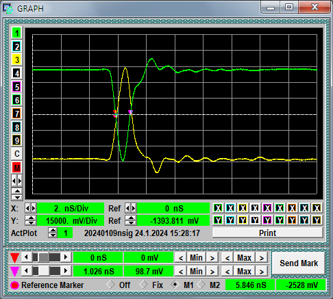333x299 pixels.
Task: Click the 5.846 nS reference value
Action: [251, 285]
